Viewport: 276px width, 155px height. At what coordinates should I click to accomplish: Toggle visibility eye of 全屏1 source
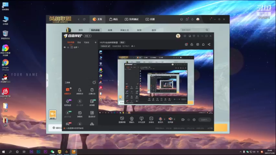(65, 47)
